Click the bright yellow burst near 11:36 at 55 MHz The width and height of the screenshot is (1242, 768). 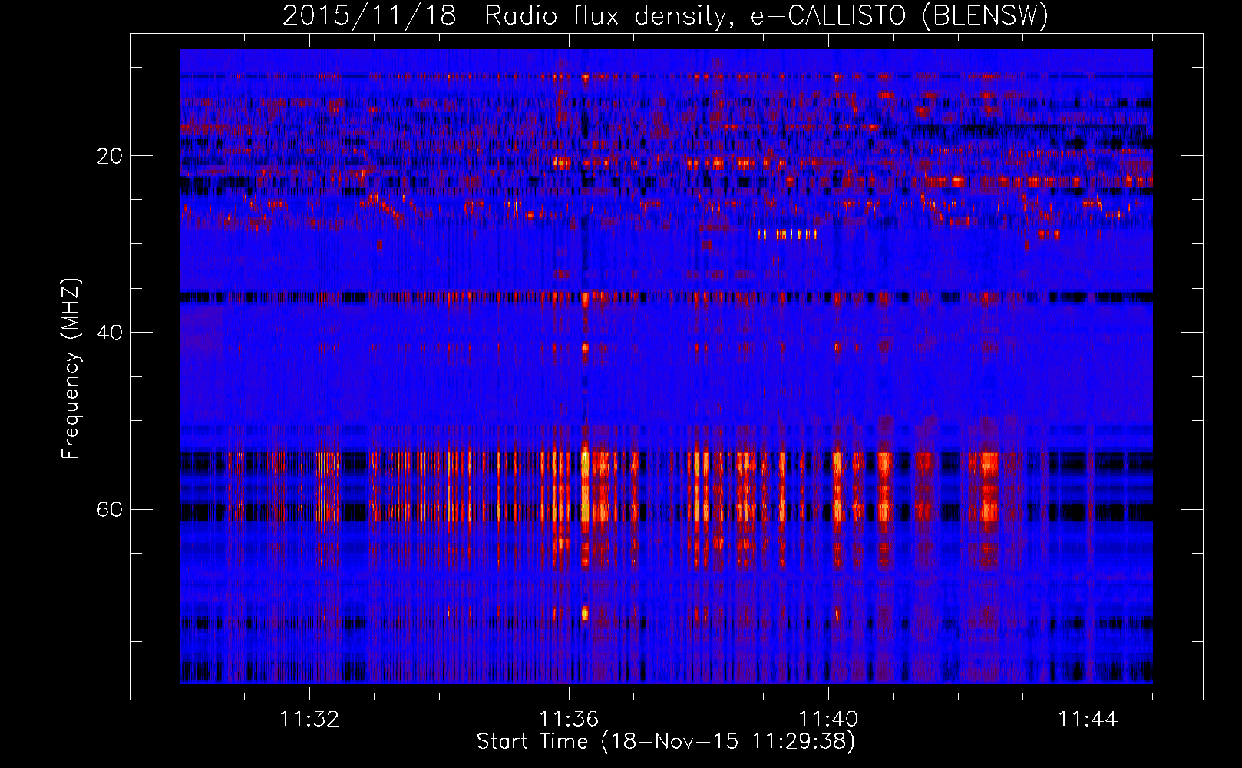point(585,465)
